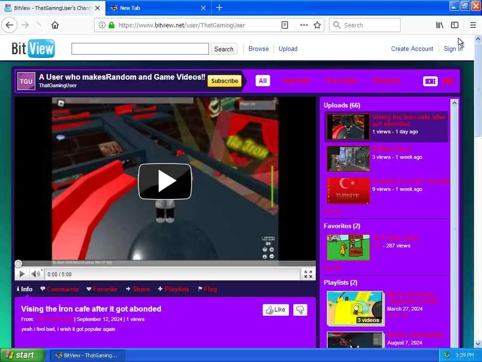The height and width of the screenshot is (362, 482).
Task: Open the Comments tab
Action: click(x=60, y=289)
